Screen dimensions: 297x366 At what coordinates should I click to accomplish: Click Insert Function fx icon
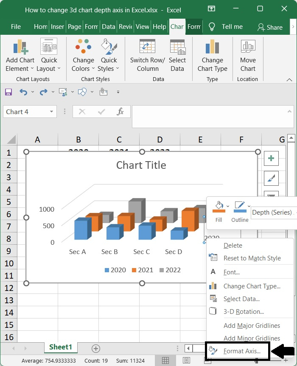click(120, 112)
